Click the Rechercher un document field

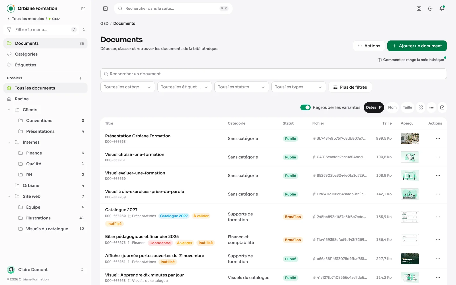click(x=274, y=74)
